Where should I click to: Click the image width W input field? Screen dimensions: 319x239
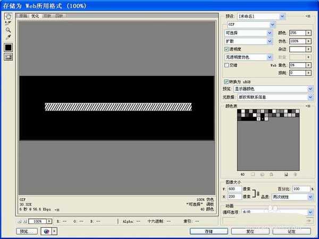coord(234,189)
